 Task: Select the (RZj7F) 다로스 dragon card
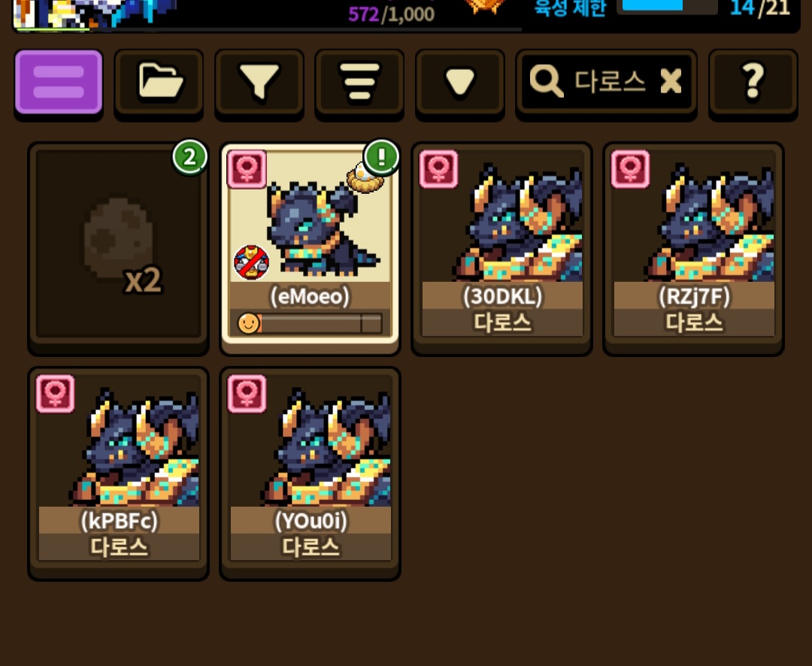tap(693, 248)
